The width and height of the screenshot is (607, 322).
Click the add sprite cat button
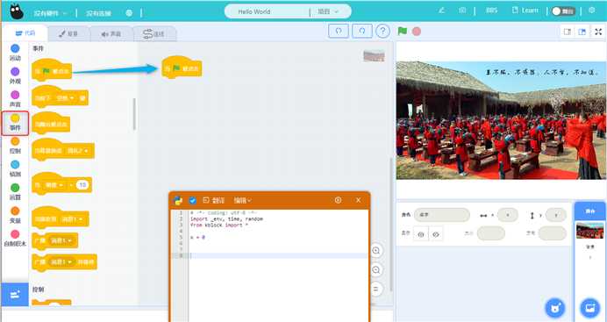pos(554,308)
